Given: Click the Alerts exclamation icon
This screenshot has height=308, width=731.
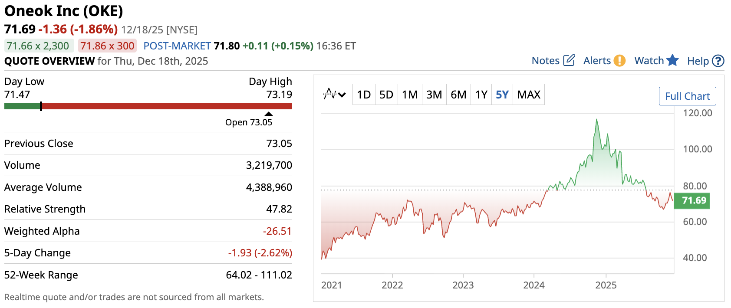Looking at the screenshot, I should (619, 61).
